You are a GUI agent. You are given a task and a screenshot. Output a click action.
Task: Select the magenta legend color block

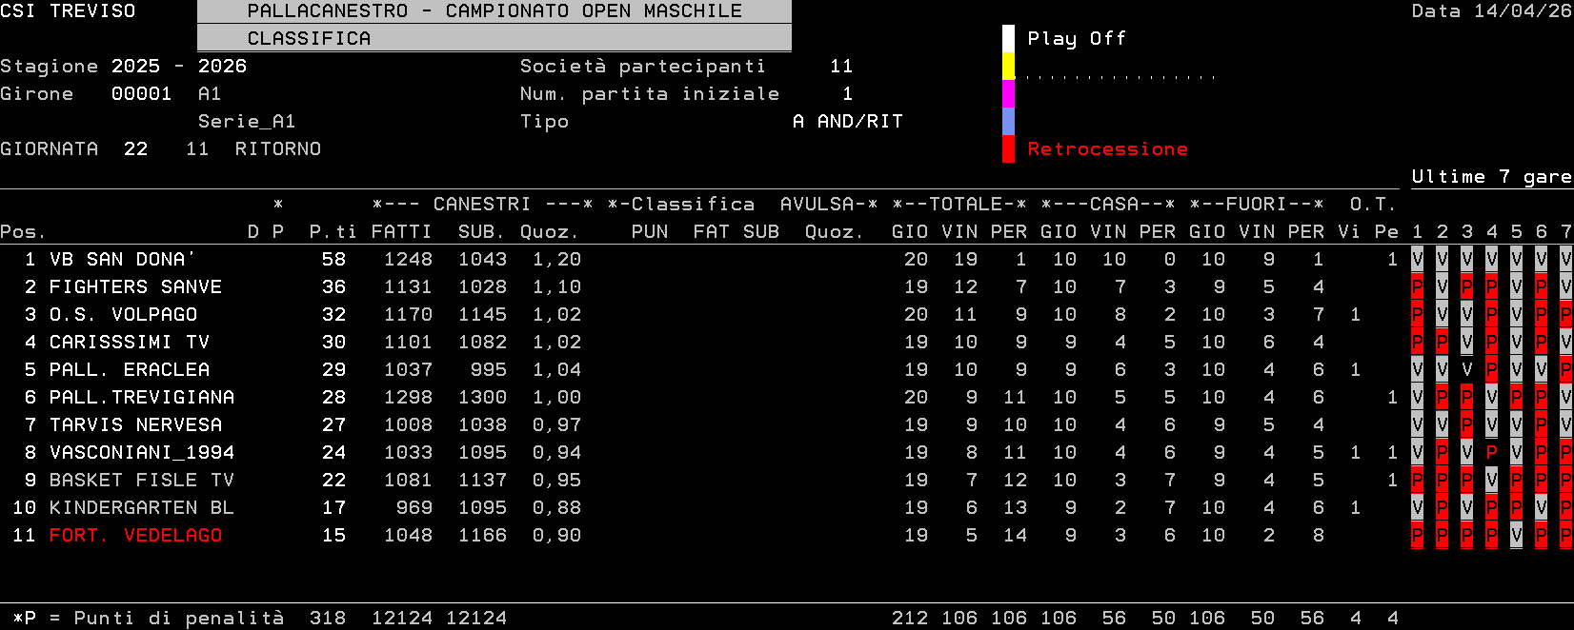1008,94
